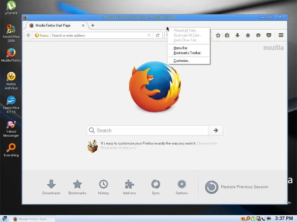The height and width of the screenshot is (222, 297).
Task: Open a new tab with plus button
Action: (93, 25)
